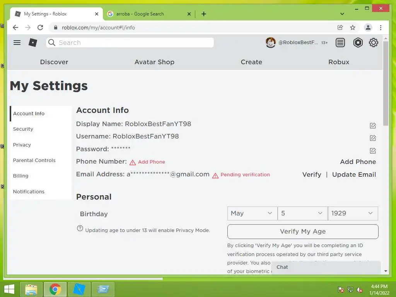Image resolution: width=396 pixels, height=297 pixels.
Task: Open a new browser tab
Action: point(204,14)
